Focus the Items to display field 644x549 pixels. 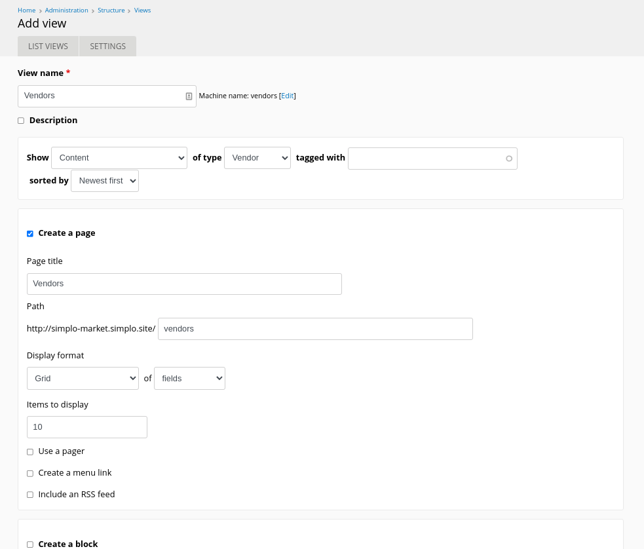click(x=87, y=427)
